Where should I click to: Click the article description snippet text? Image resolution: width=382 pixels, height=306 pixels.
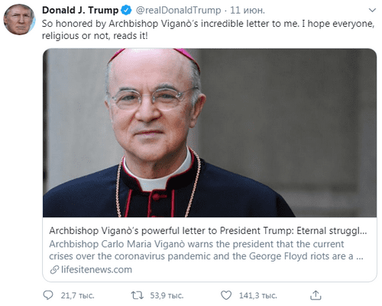[206, 250]
